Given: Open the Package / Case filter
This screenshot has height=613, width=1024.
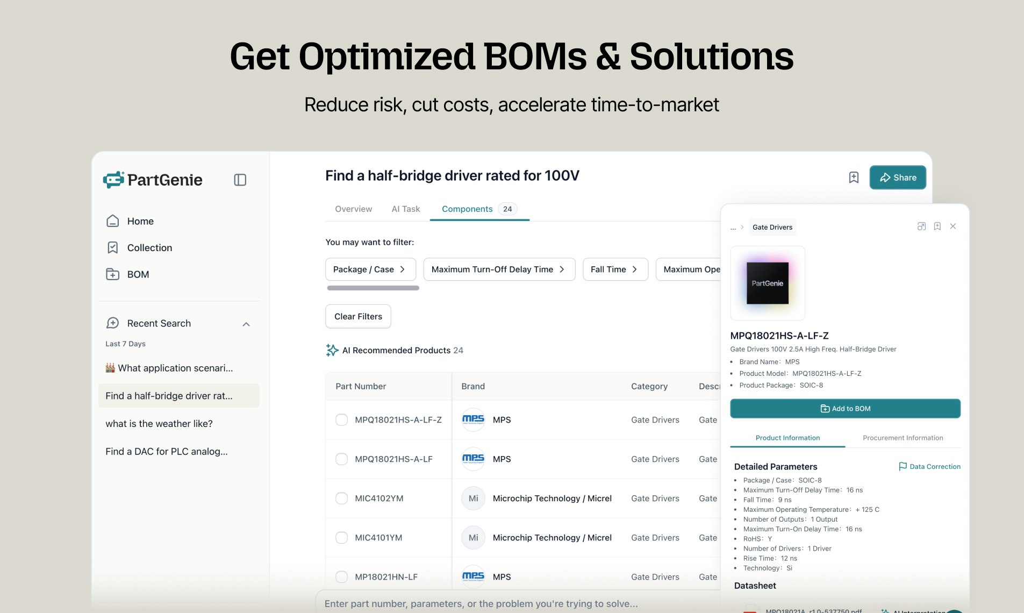Looking at the screenshot, I should coord(370,269).
